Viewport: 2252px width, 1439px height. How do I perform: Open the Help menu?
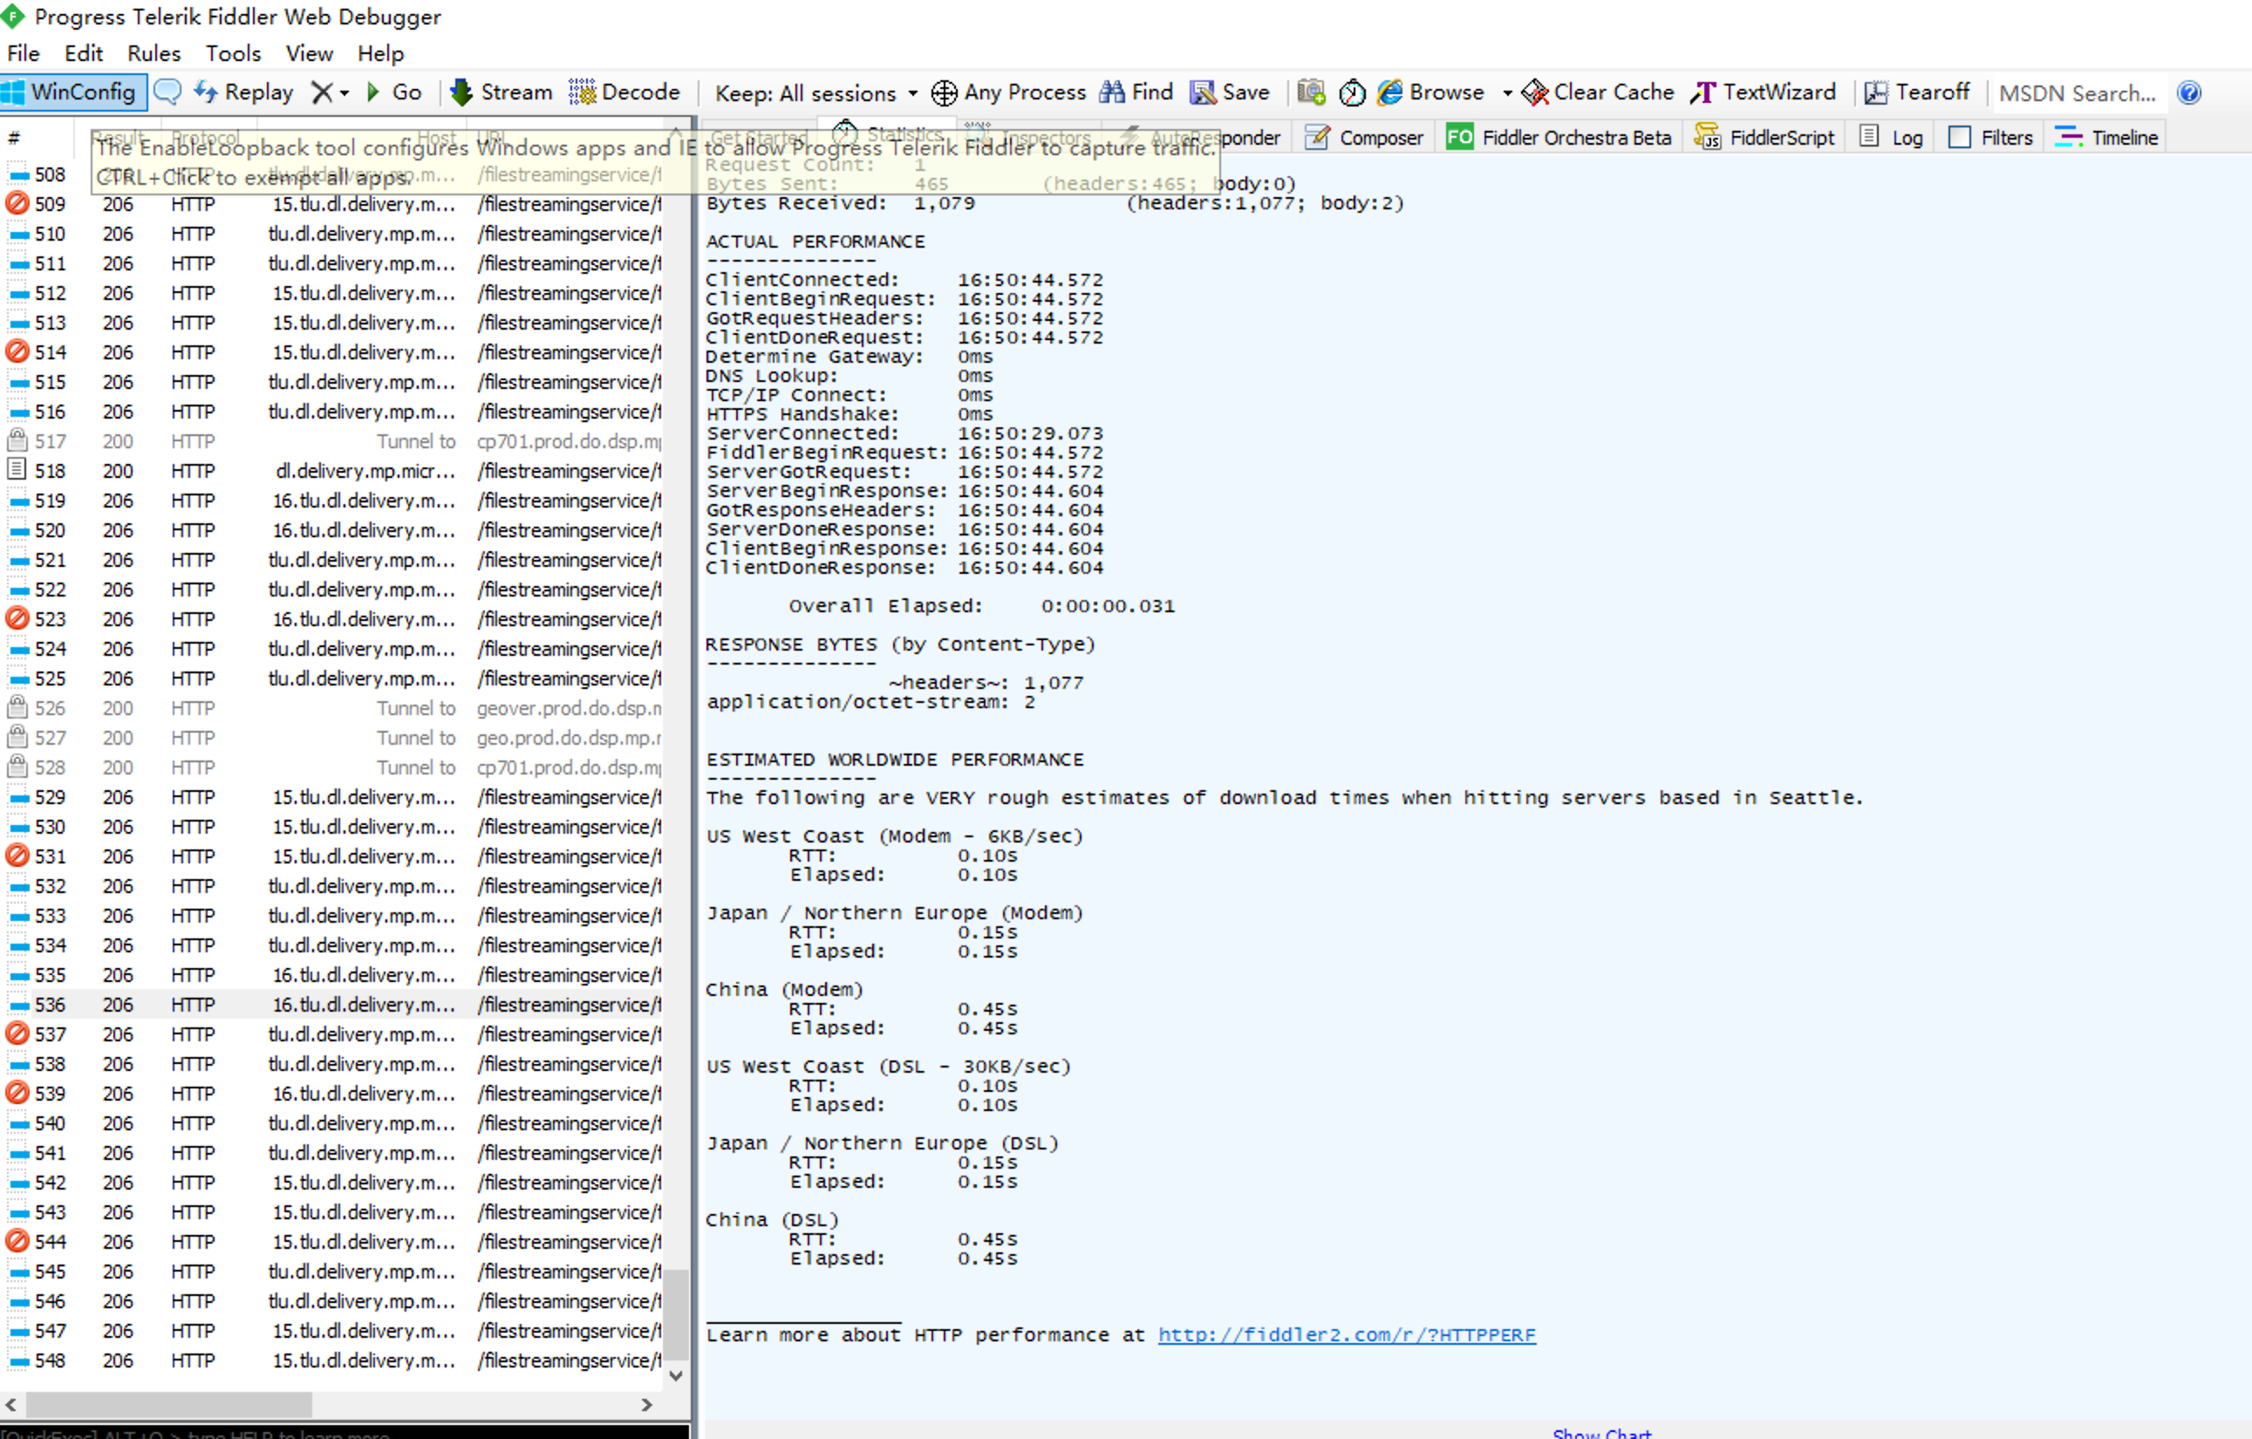(x=380, y=53)
